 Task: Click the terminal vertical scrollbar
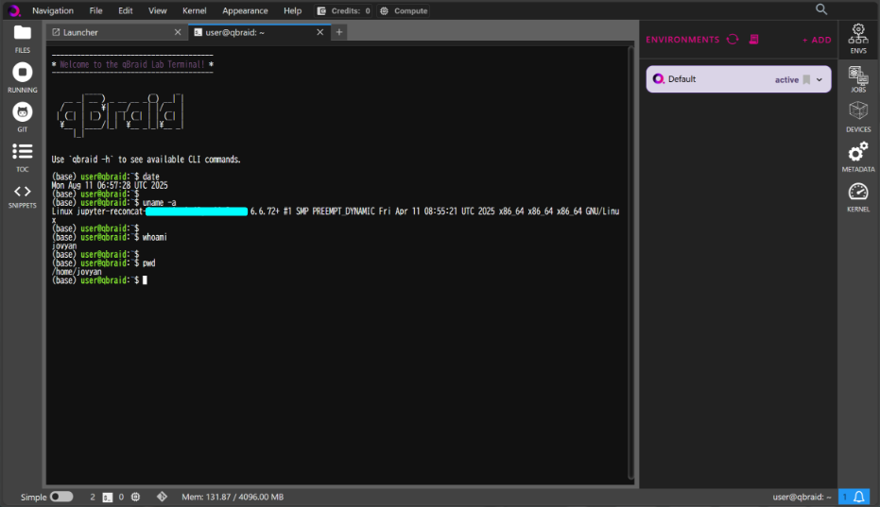630,262
